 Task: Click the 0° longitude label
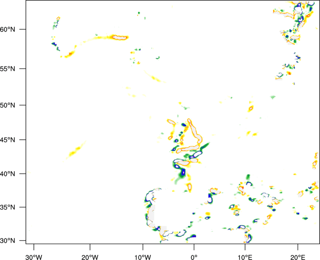click(194, 257)
